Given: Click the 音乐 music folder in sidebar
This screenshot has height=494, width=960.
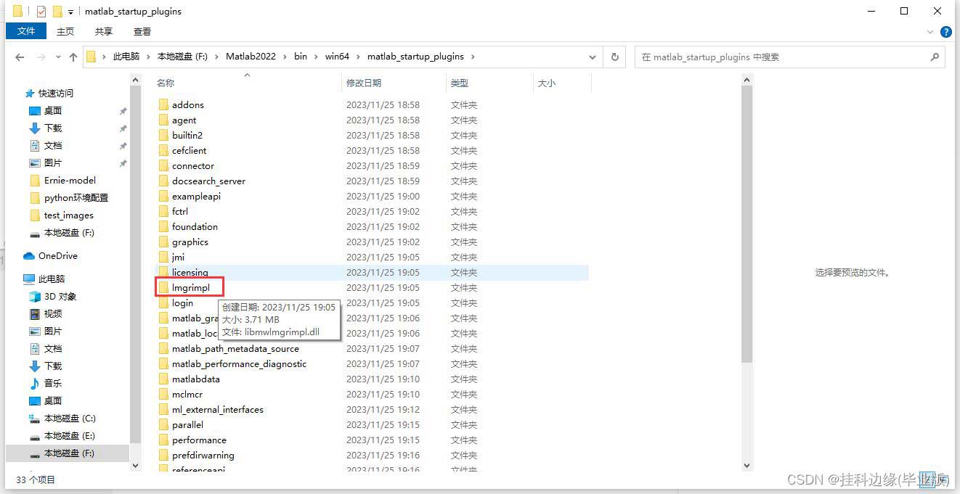Looking at the screenshot, I should [x=53, y=384].
